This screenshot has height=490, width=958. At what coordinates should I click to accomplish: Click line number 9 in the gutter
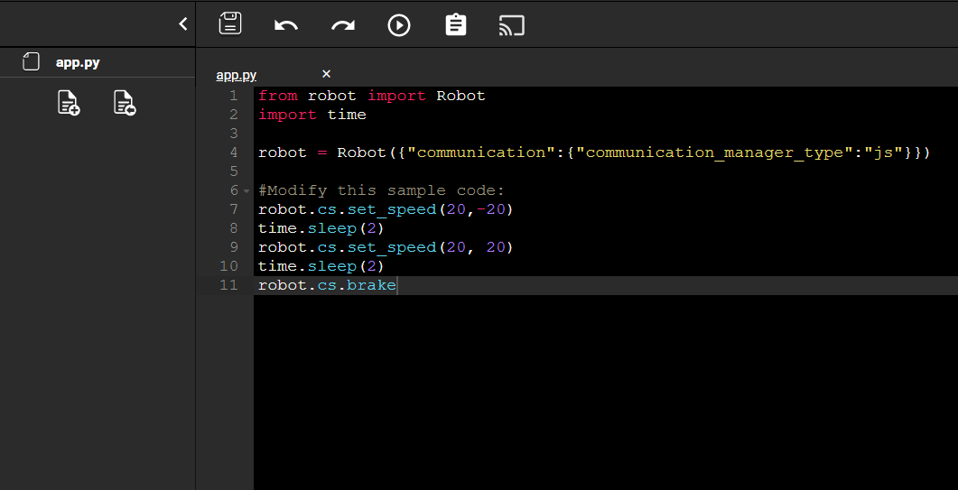(x=234, y=247)
